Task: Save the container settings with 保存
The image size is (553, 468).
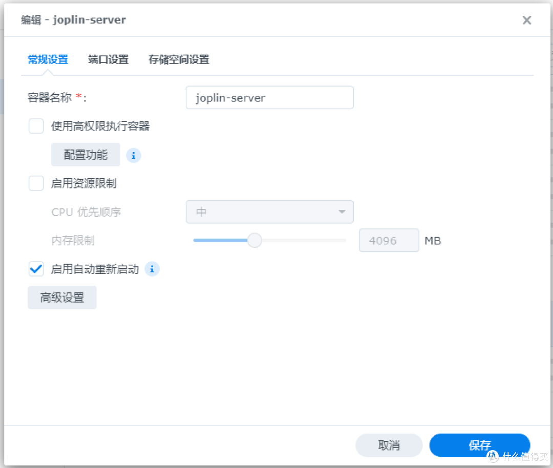Action: 479,445
